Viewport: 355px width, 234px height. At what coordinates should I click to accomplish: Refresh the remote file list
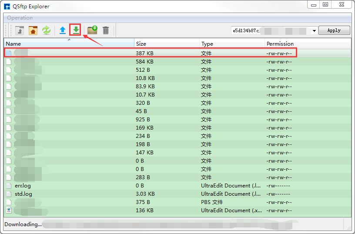(x=46, y=30)
